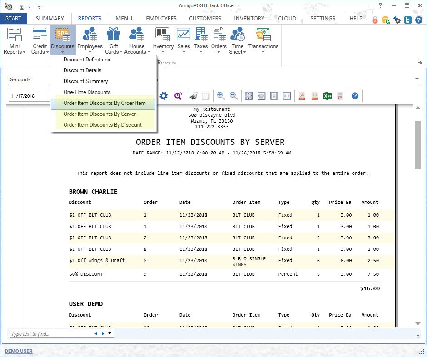Viewport: 427px width, 357px height.
Task: Zoom in on the report preview
Action: [x=221, y=96]
